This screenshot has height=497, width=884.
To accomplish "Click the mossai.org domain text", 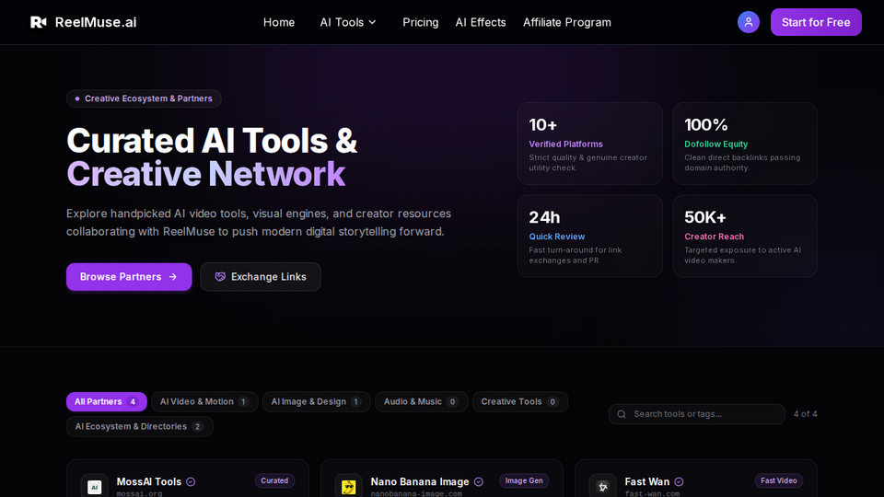I will tap(139, 493).
